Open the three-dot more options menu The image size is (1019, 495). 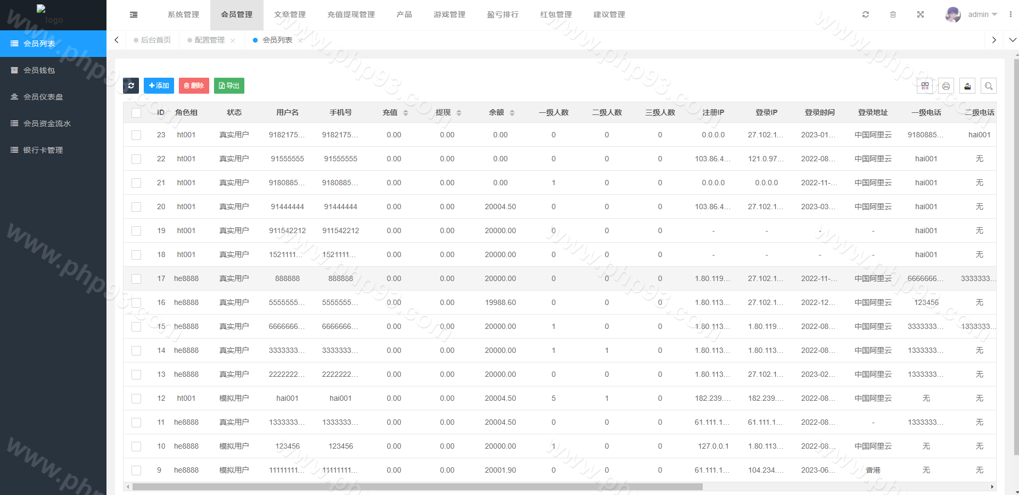(1010, 15)
